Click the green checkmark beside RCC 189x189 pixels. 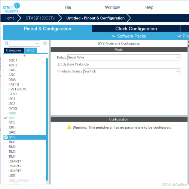pos(5,118)
